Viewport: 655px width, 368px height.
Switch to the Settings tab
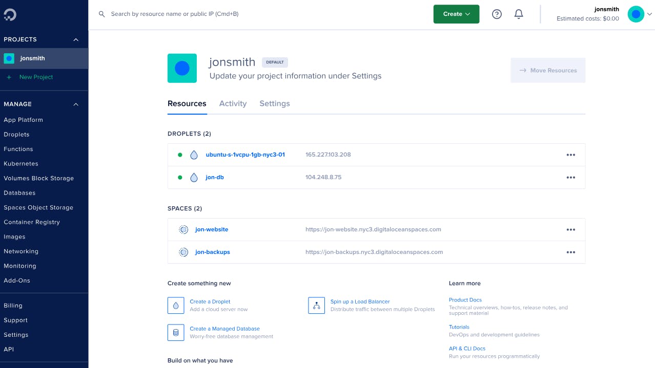(274, 103)
